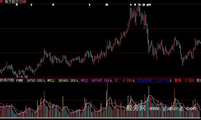Click the red 量角: 0.000 readout

[x=184, y=80]
